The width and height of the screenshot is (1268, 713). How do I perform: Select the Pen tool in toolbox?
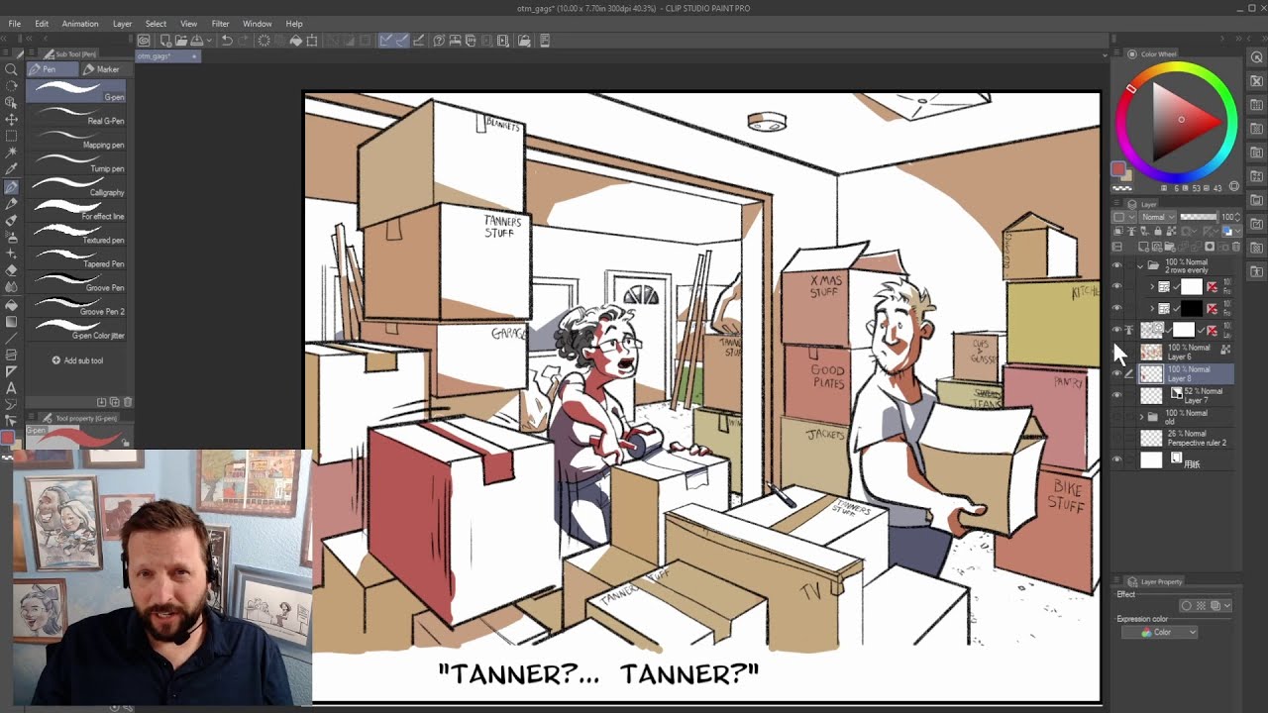tap(11, 187)
